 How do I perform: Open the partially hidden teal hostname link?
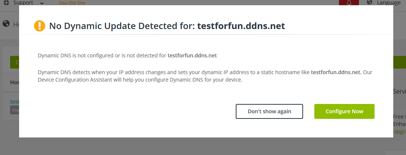15,101
